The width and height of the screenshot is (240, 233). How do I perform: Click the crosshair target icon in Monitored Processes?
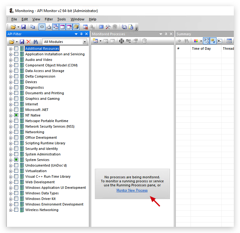click(x=121, y=41)
